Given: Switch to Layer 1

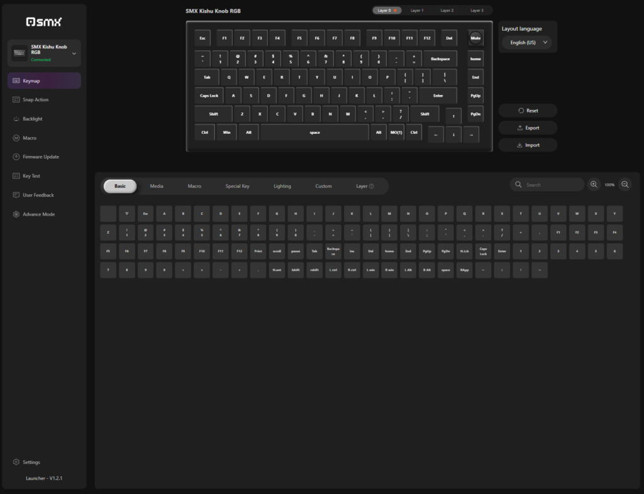Looking at the screenshot, I should point(417,11).
